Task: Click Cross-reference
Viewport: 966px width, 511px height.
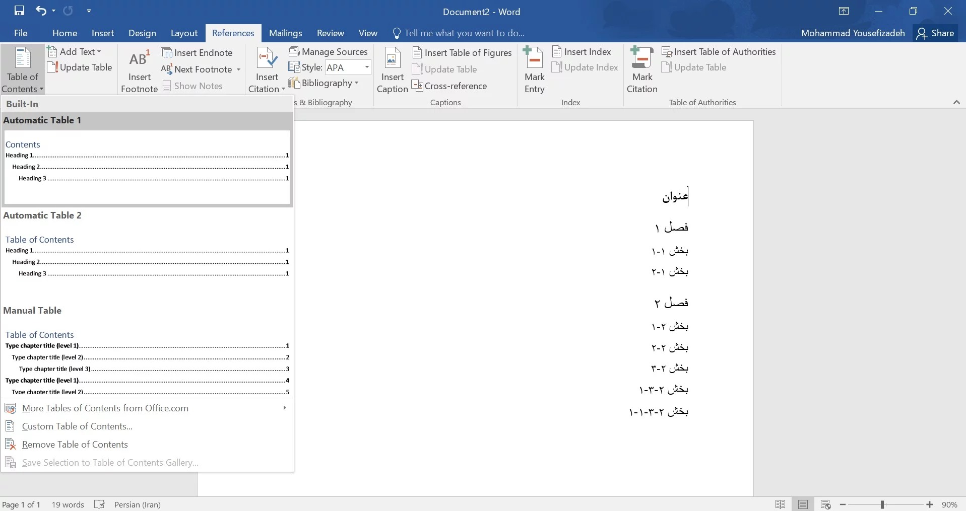Action: [x=449, y=86]
